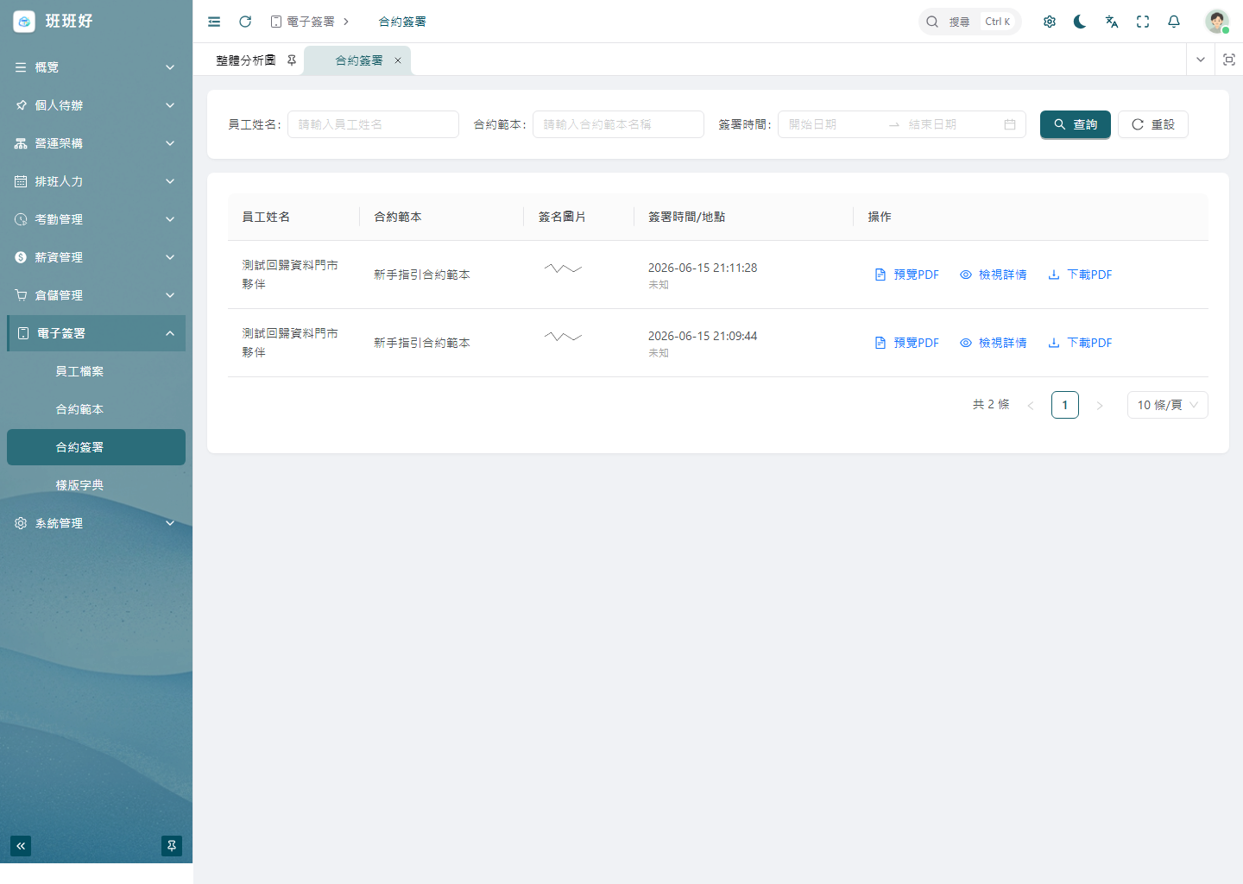Expand the 排班人力 menu
1243x884 pixels.
tap(96, 181)
